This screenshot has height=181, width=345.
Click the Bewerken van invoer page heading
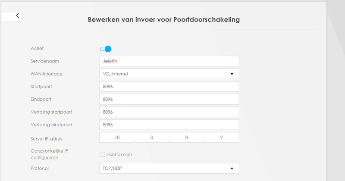coord(163,20)
